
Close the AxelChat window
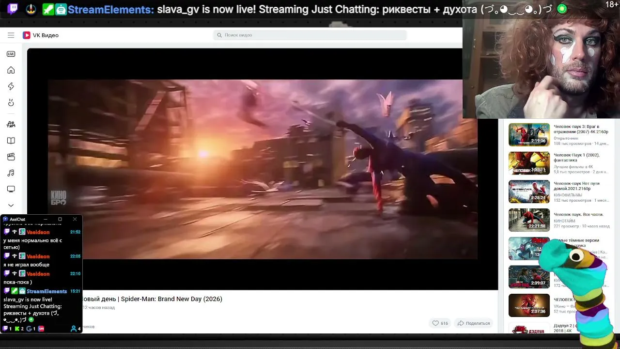[75, 219]
